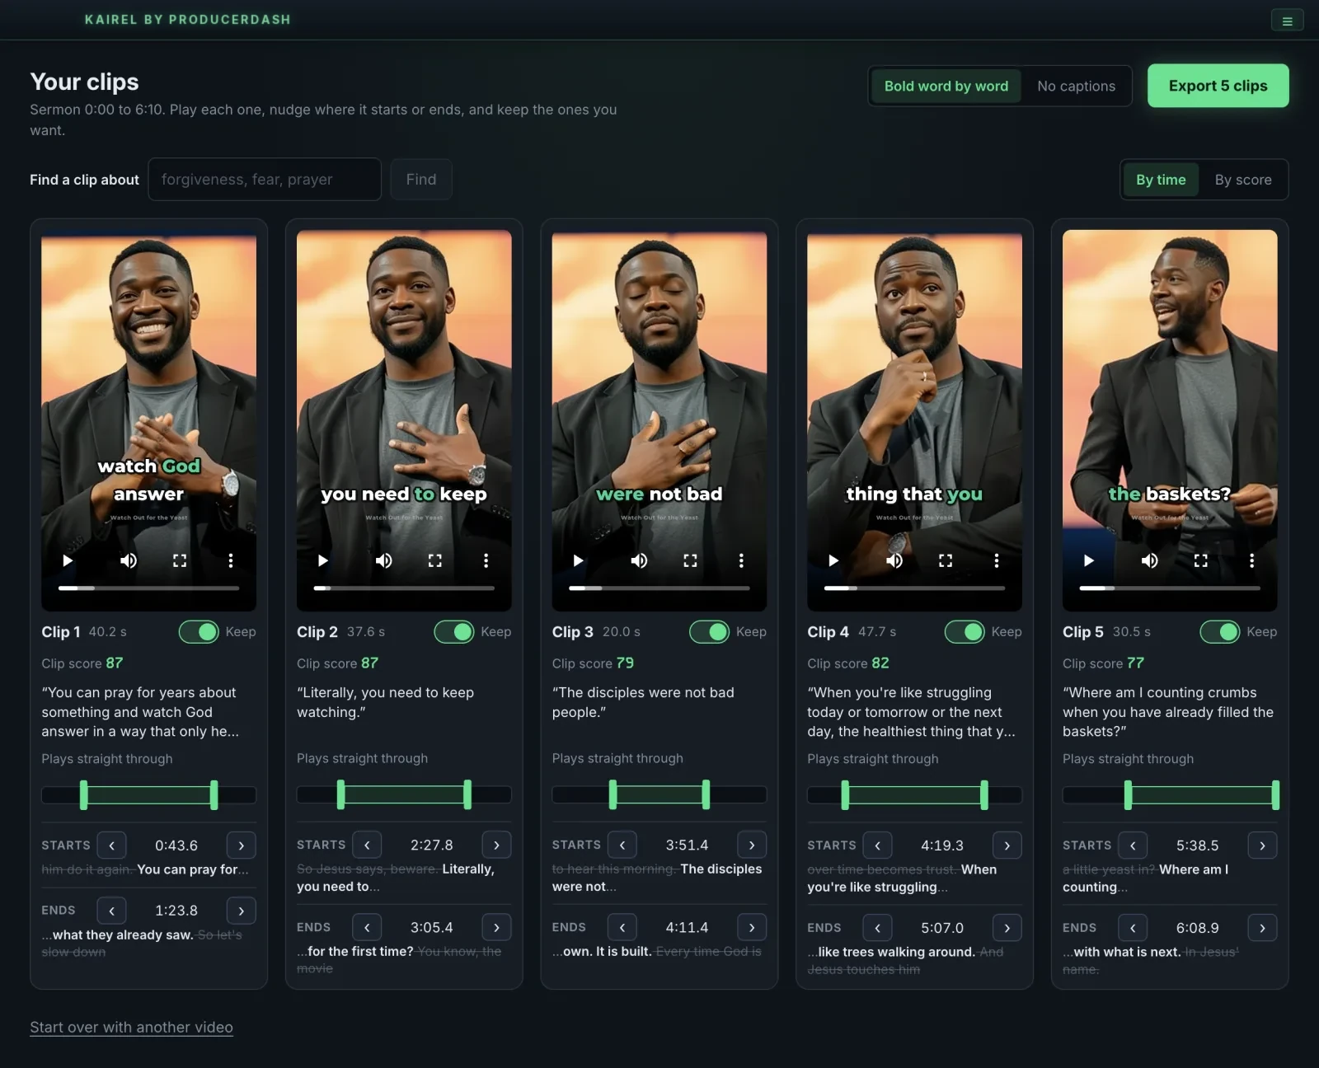Toggle the Keep switch for Clip 1
The height and width of the screenshot is (1068, 1319).
click(199, 632)
